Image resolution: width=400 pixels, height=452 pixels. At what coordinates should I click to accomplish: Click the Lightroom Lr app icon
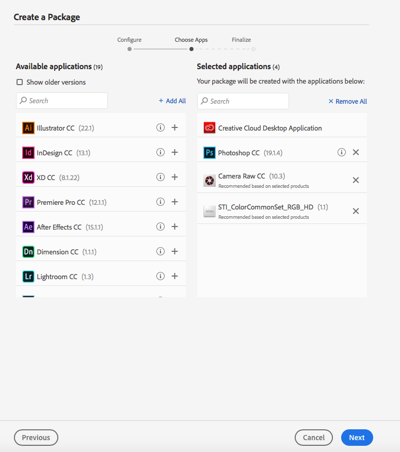click(28, 277)
